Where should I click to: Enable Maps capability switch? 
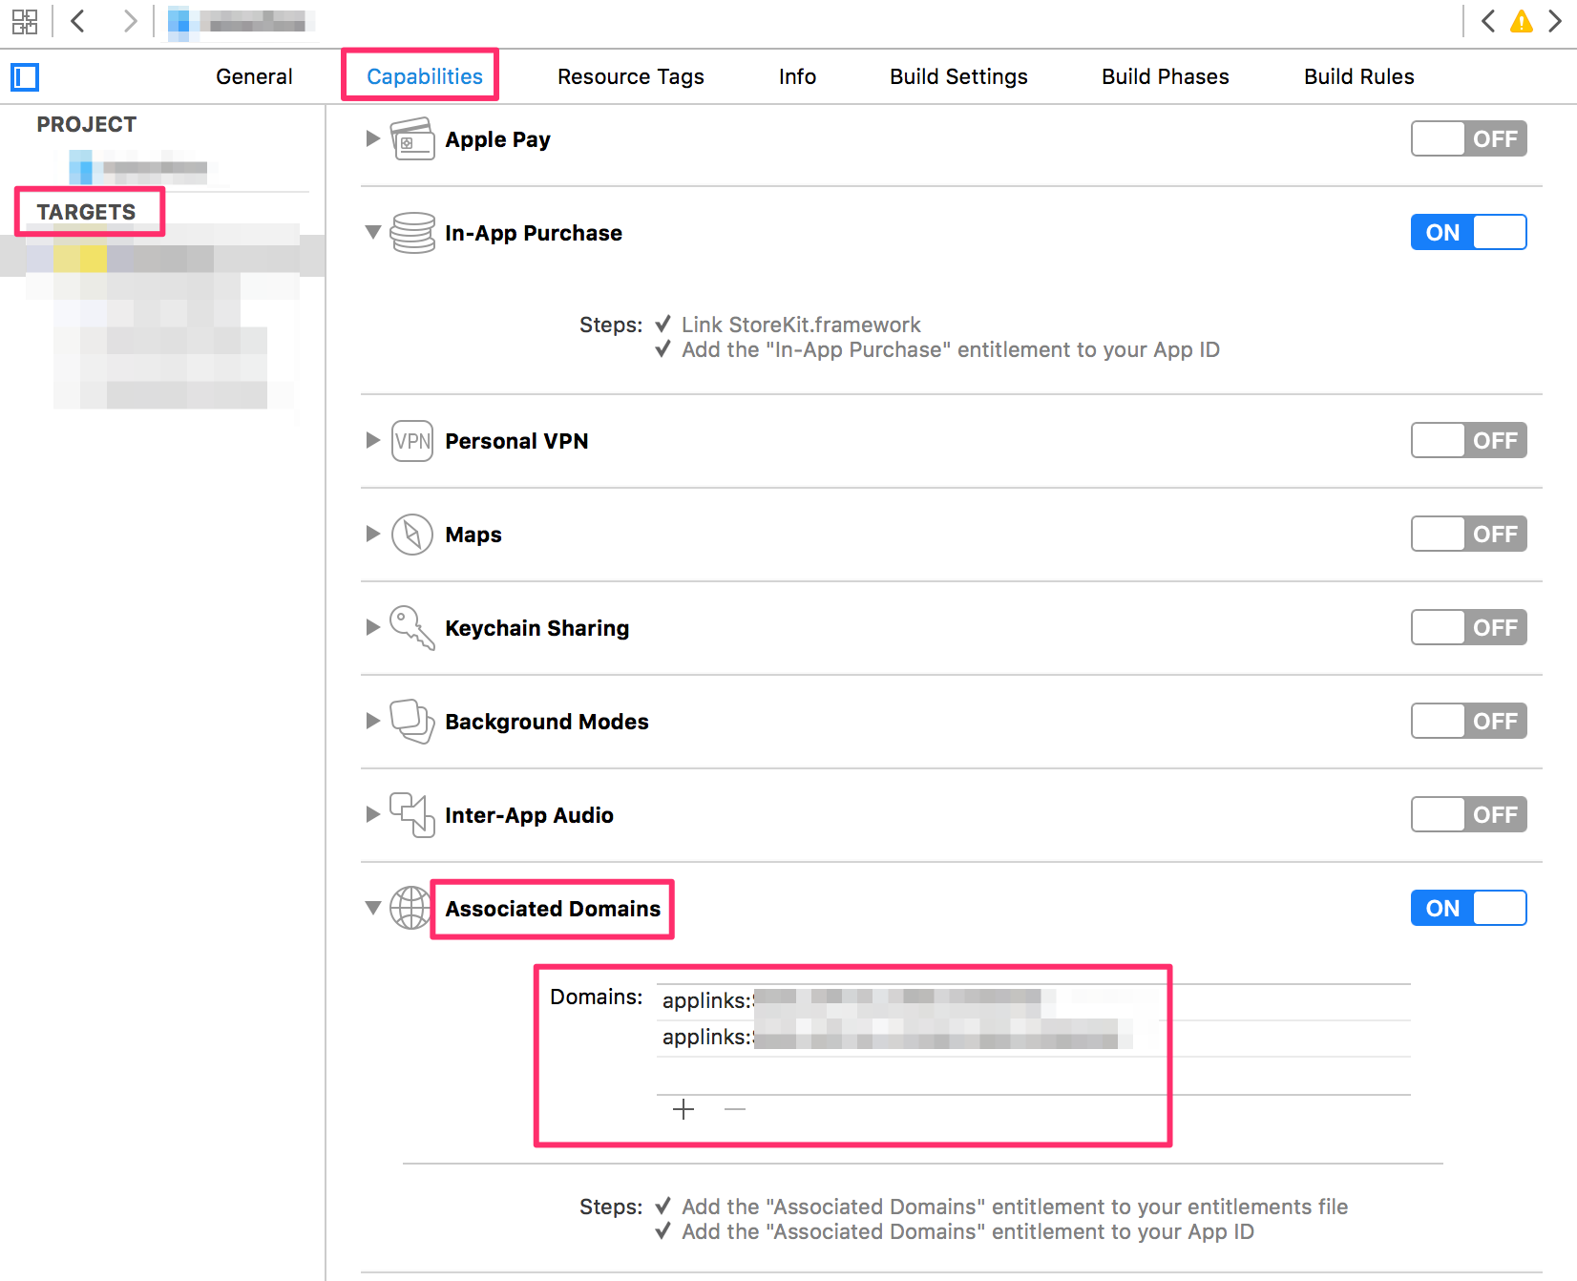coord(1469,535)
